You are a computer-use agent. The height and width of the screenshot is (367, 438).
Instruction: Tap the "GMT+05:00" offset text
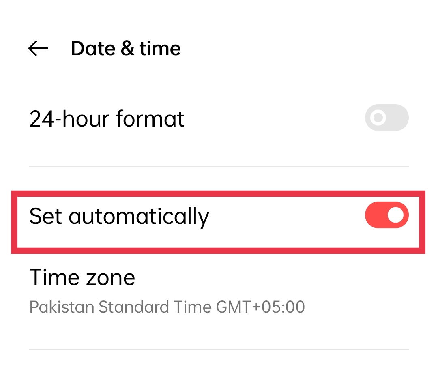(x=260, y=307)
